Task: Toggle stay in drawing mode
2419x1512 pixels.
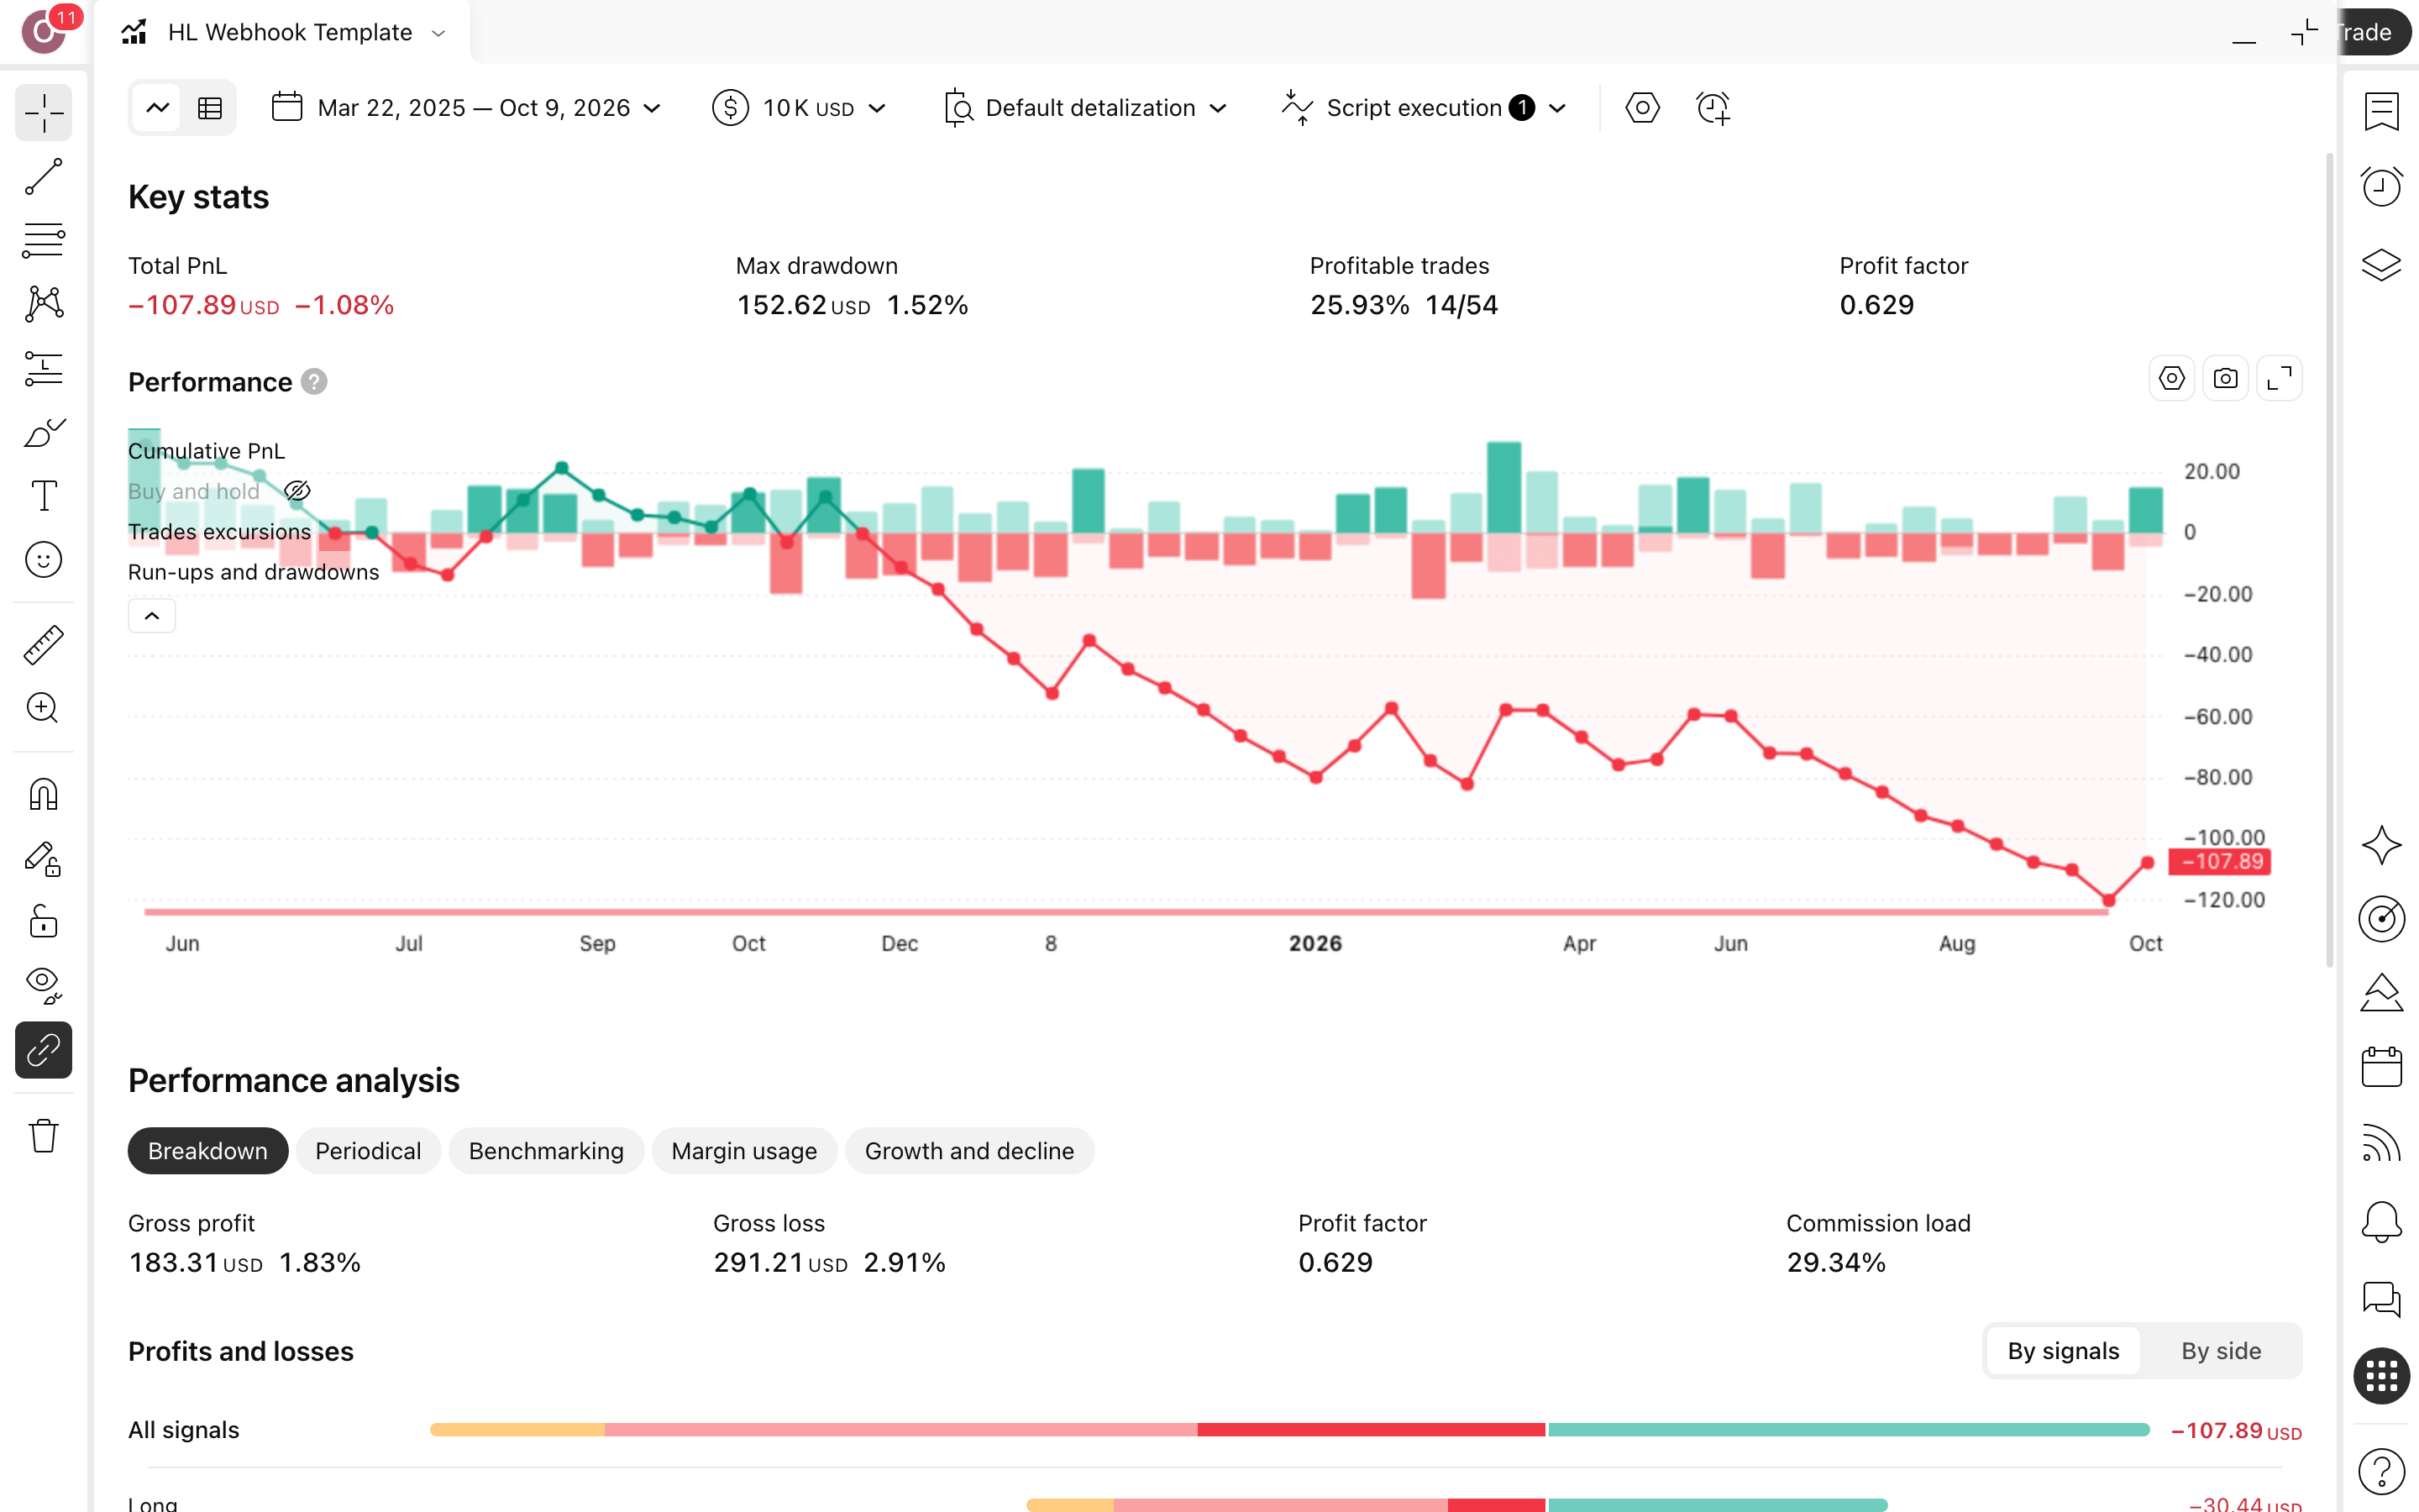Action: [43, 859]
